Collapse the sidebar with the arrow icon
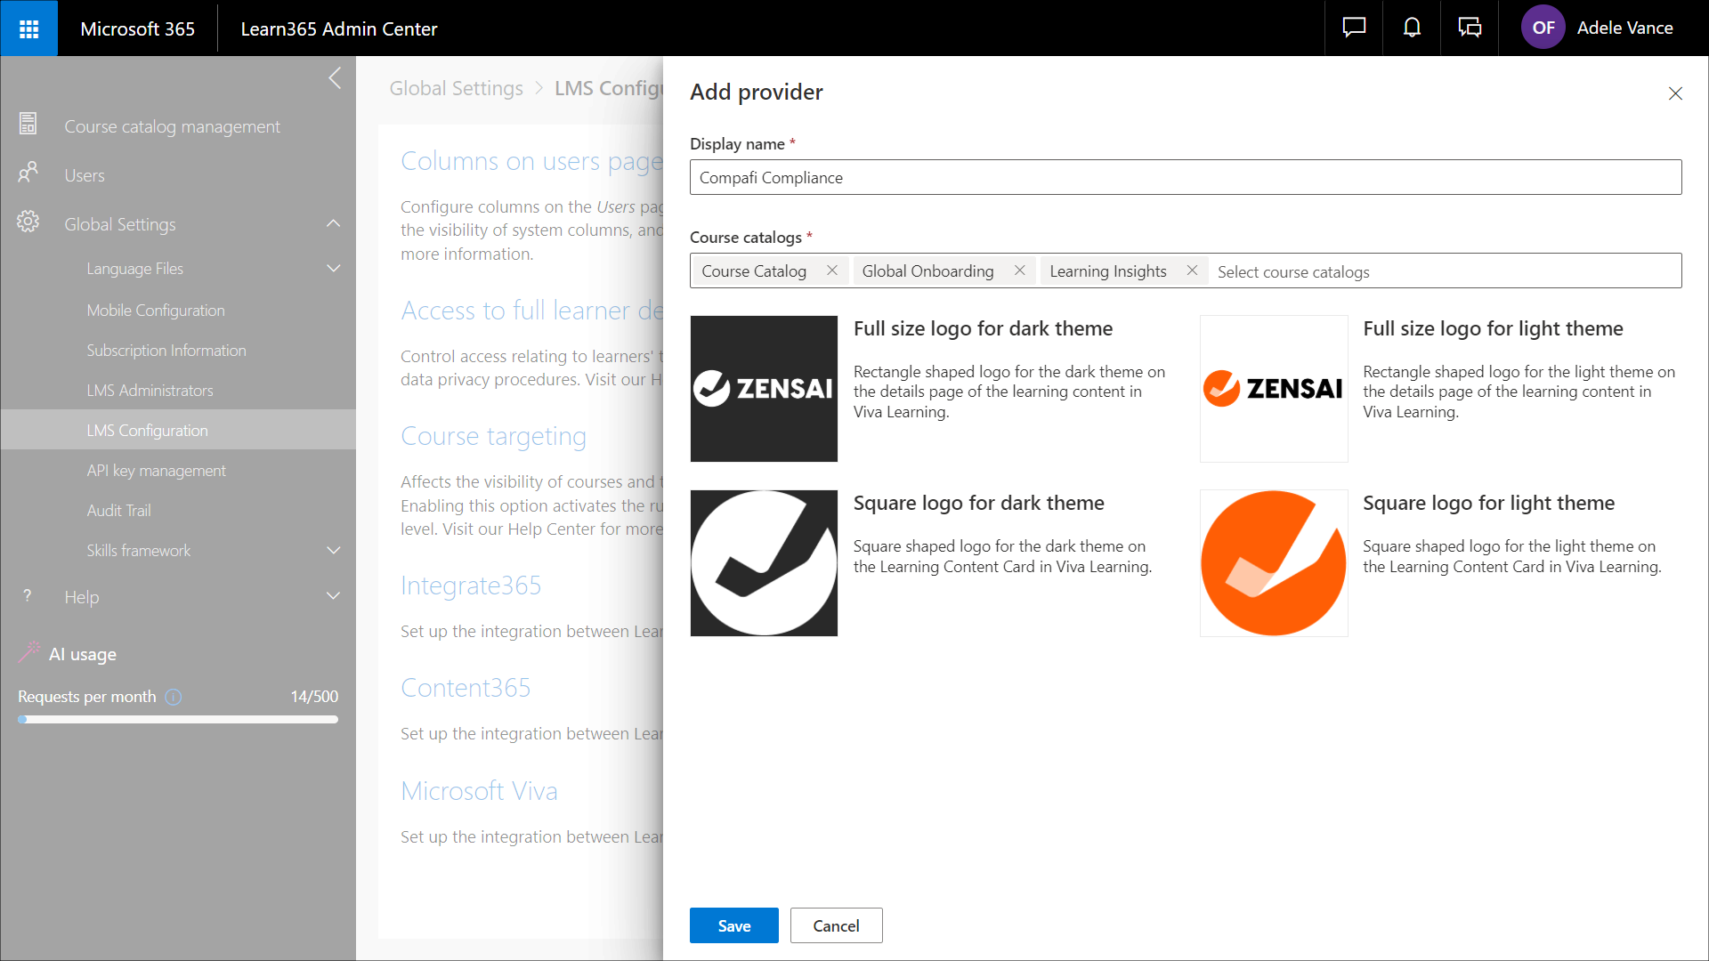1709x961 pixels. pos(335,78)
